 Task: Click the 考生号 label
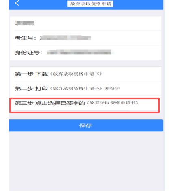tap(26, 38)
